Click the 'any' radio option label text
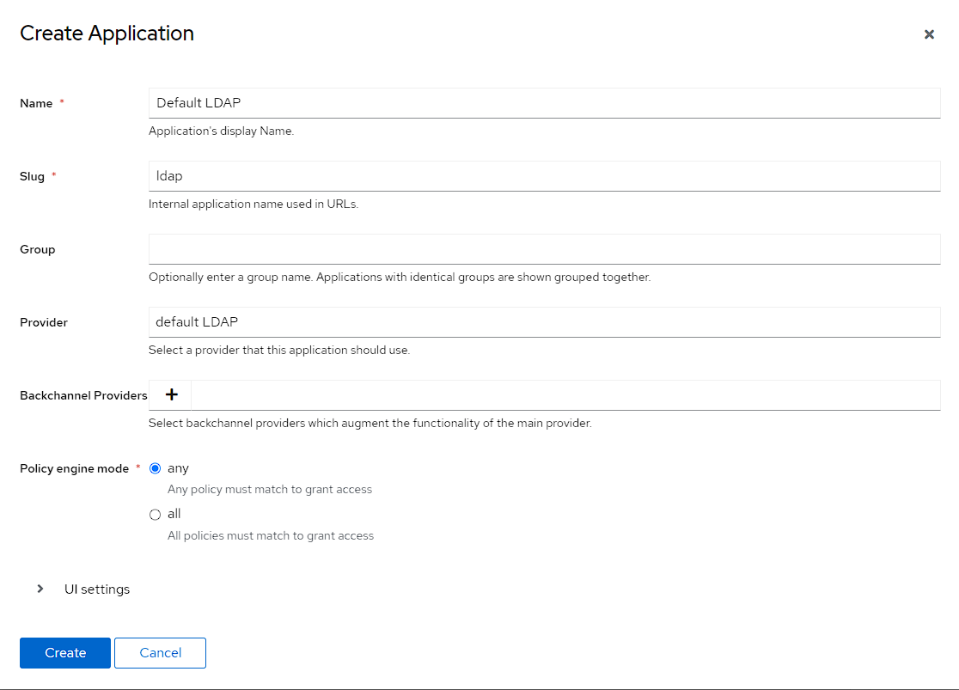This screenshot has width=959, height=690. point(178,468)
